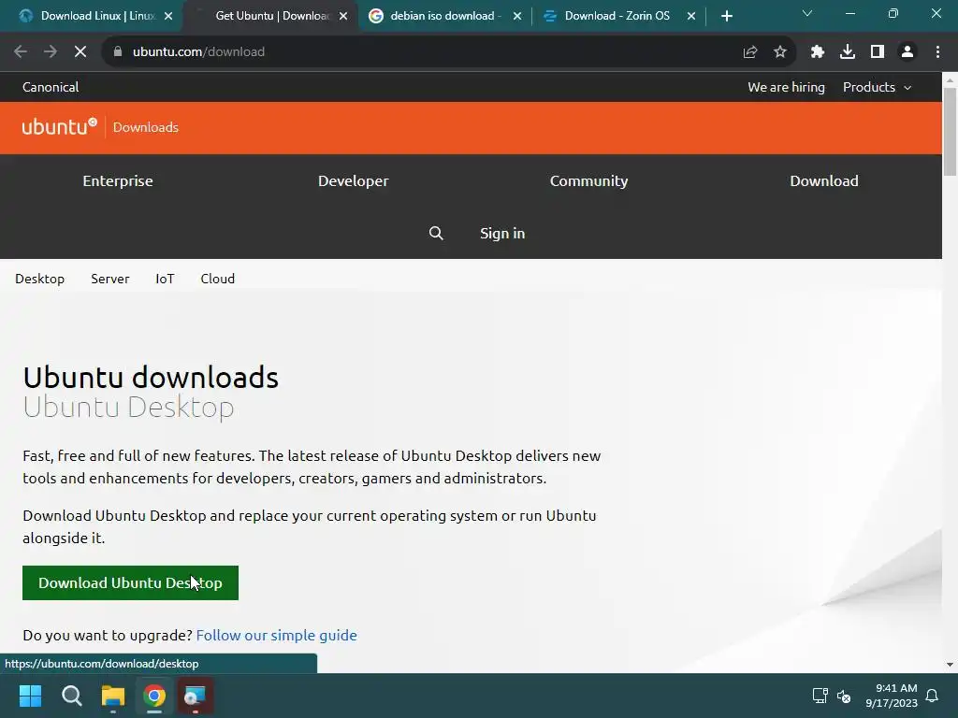Bookmark this page with the star icon

[x=780, y=52]
